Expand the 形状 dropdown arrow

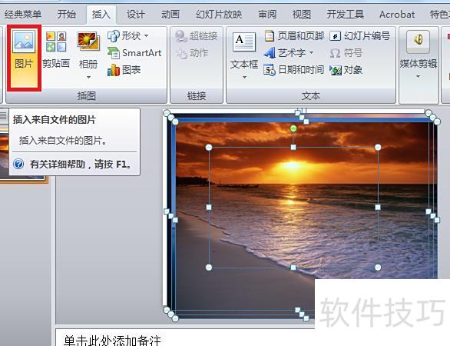[147, 35]
